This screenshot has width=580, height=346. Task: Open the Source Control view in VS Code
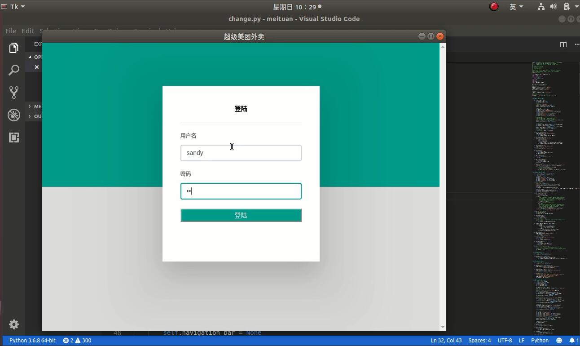point(14,93)
